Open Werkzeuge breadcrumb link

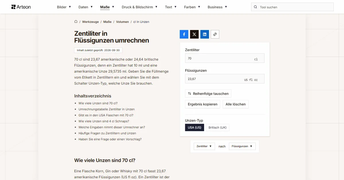click(91, 22)
